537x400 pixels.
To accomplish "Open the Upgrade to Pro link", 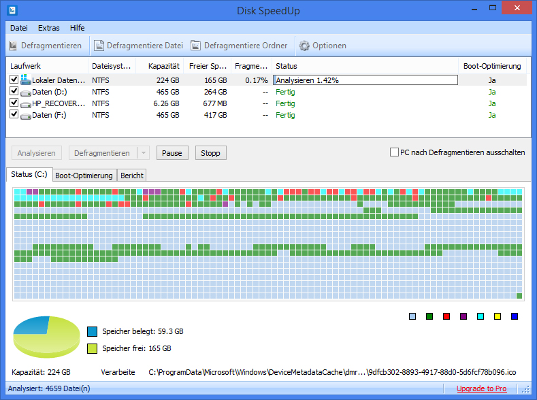I will click(481, 388).
